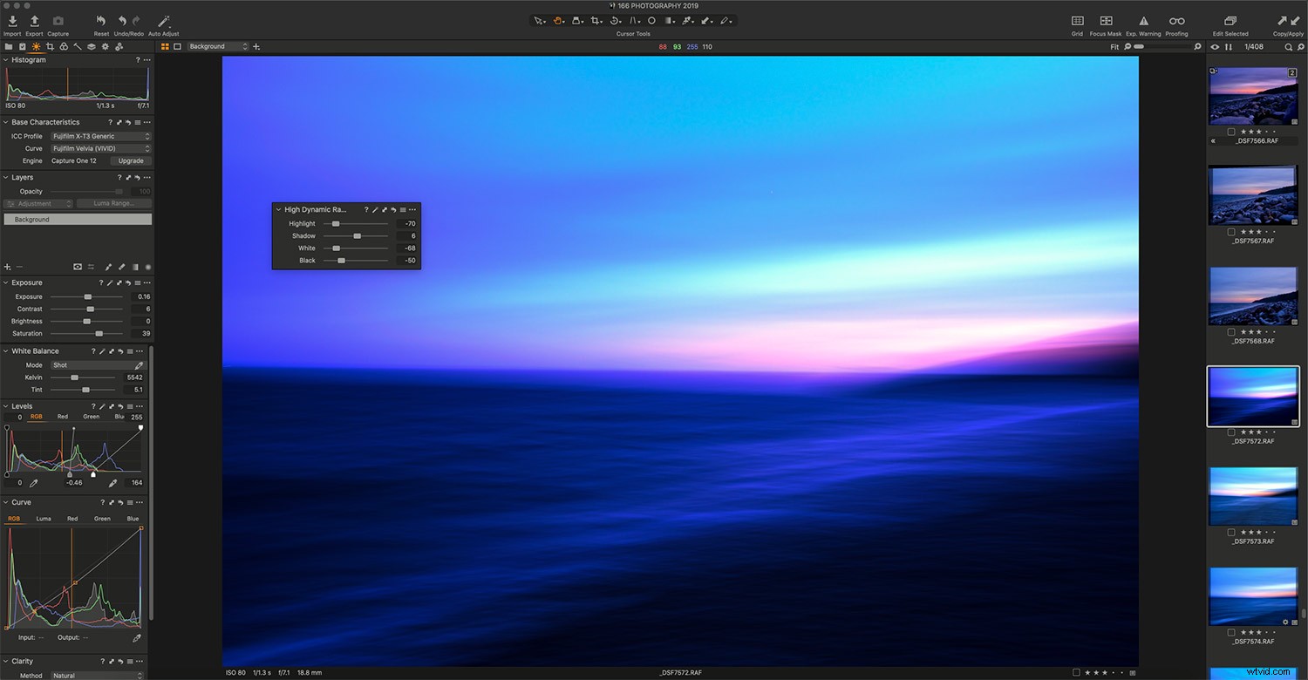Click the Highlight slider in High Dynamic Range
Image resolution: width=1308 pixels, height=680 pixels.
point(336,223)
